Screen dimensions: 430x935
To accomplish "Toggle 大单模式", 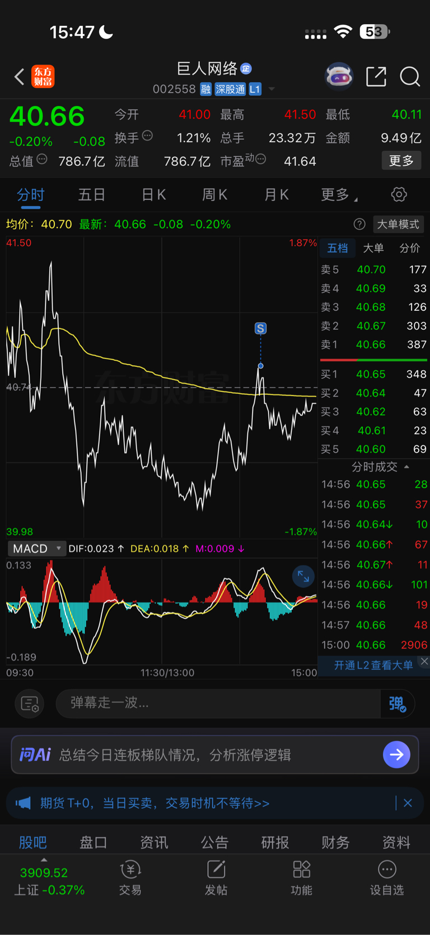I will pyautogui.click(x=398, y=224).
